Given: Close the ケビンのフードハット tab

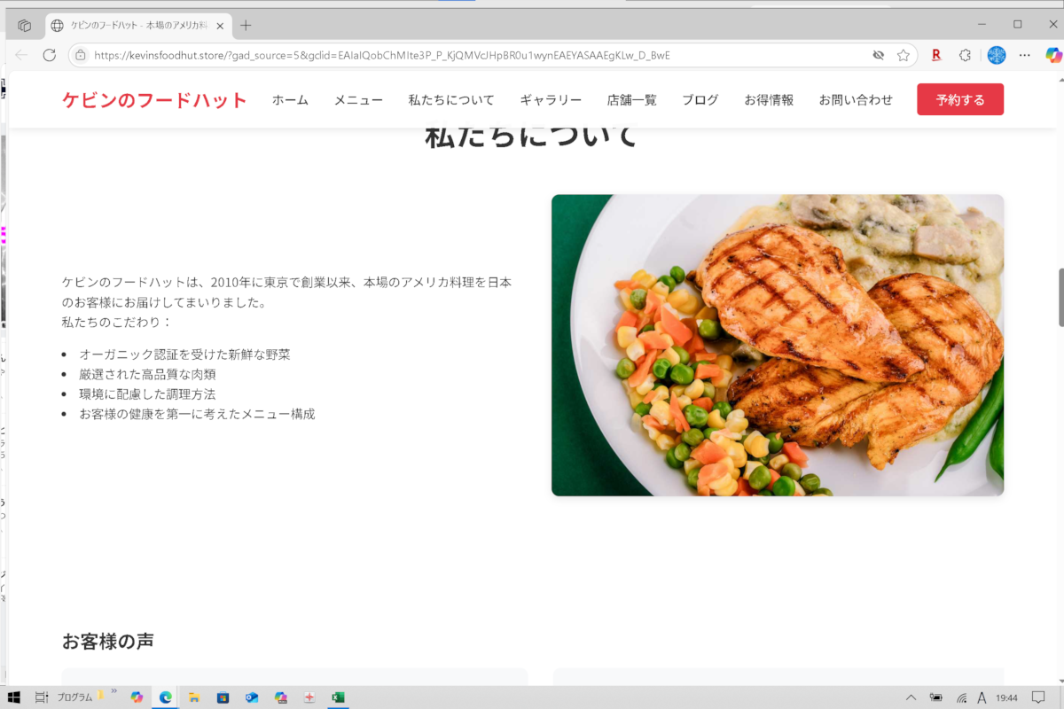Looking at the screenshot, I should coord(220,26).
